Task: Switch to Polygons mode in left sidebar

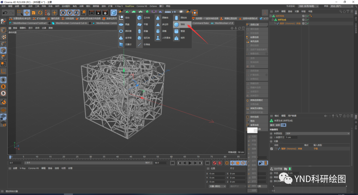Action: pos(3,57)
